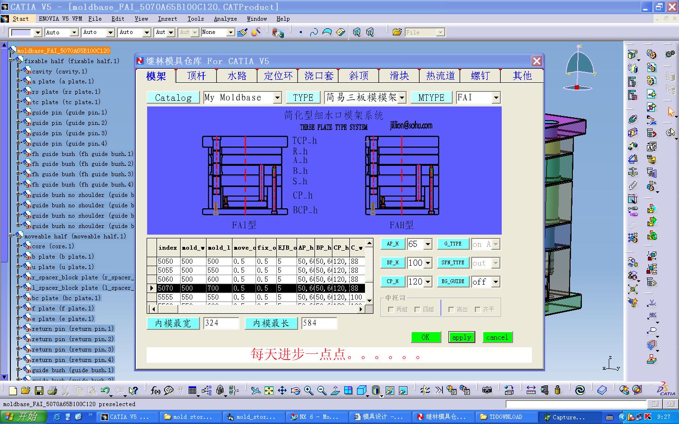This screenshot has height=424, width=679.
Task: Click the Isometric view cube icon
Action: 362,390
